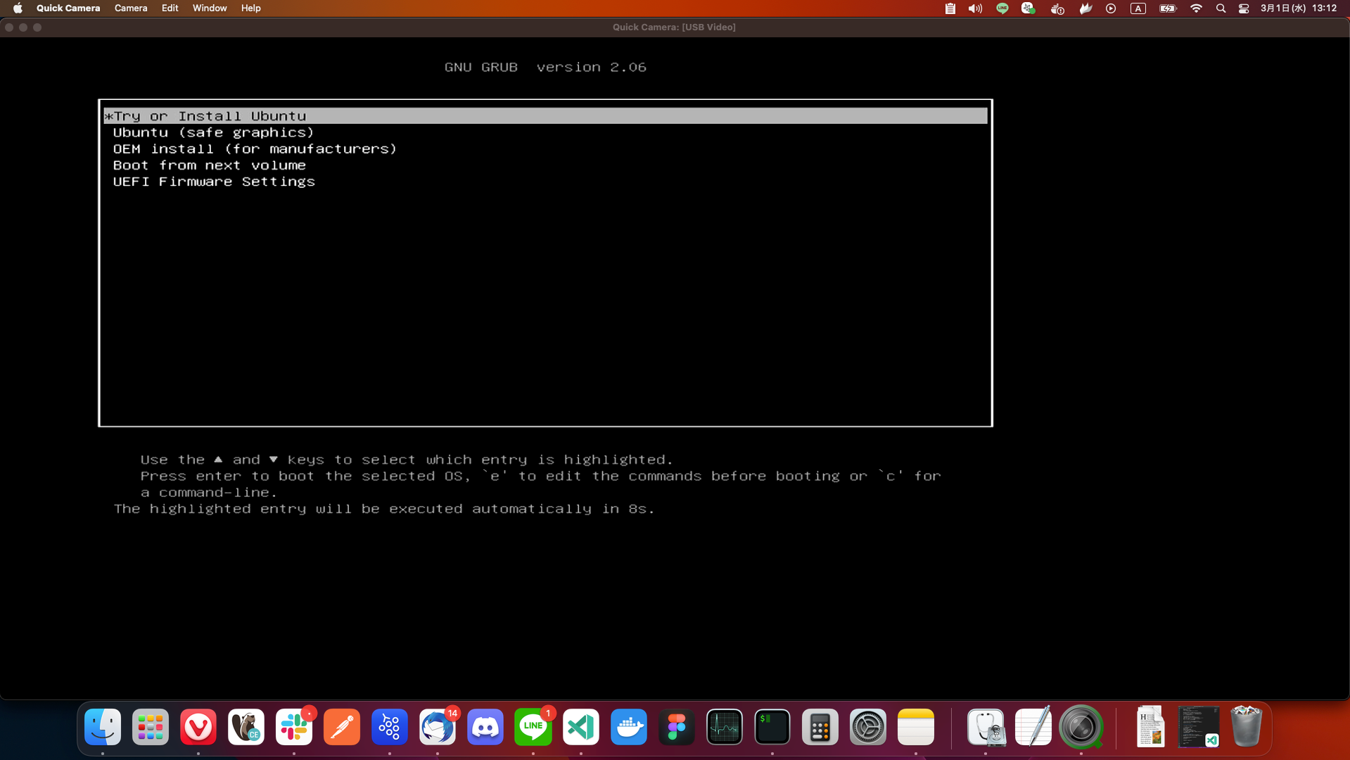This screenshot has width=1350, height=760.
Task: Open Slack from the Dock
Action: (x=294, y=727)
